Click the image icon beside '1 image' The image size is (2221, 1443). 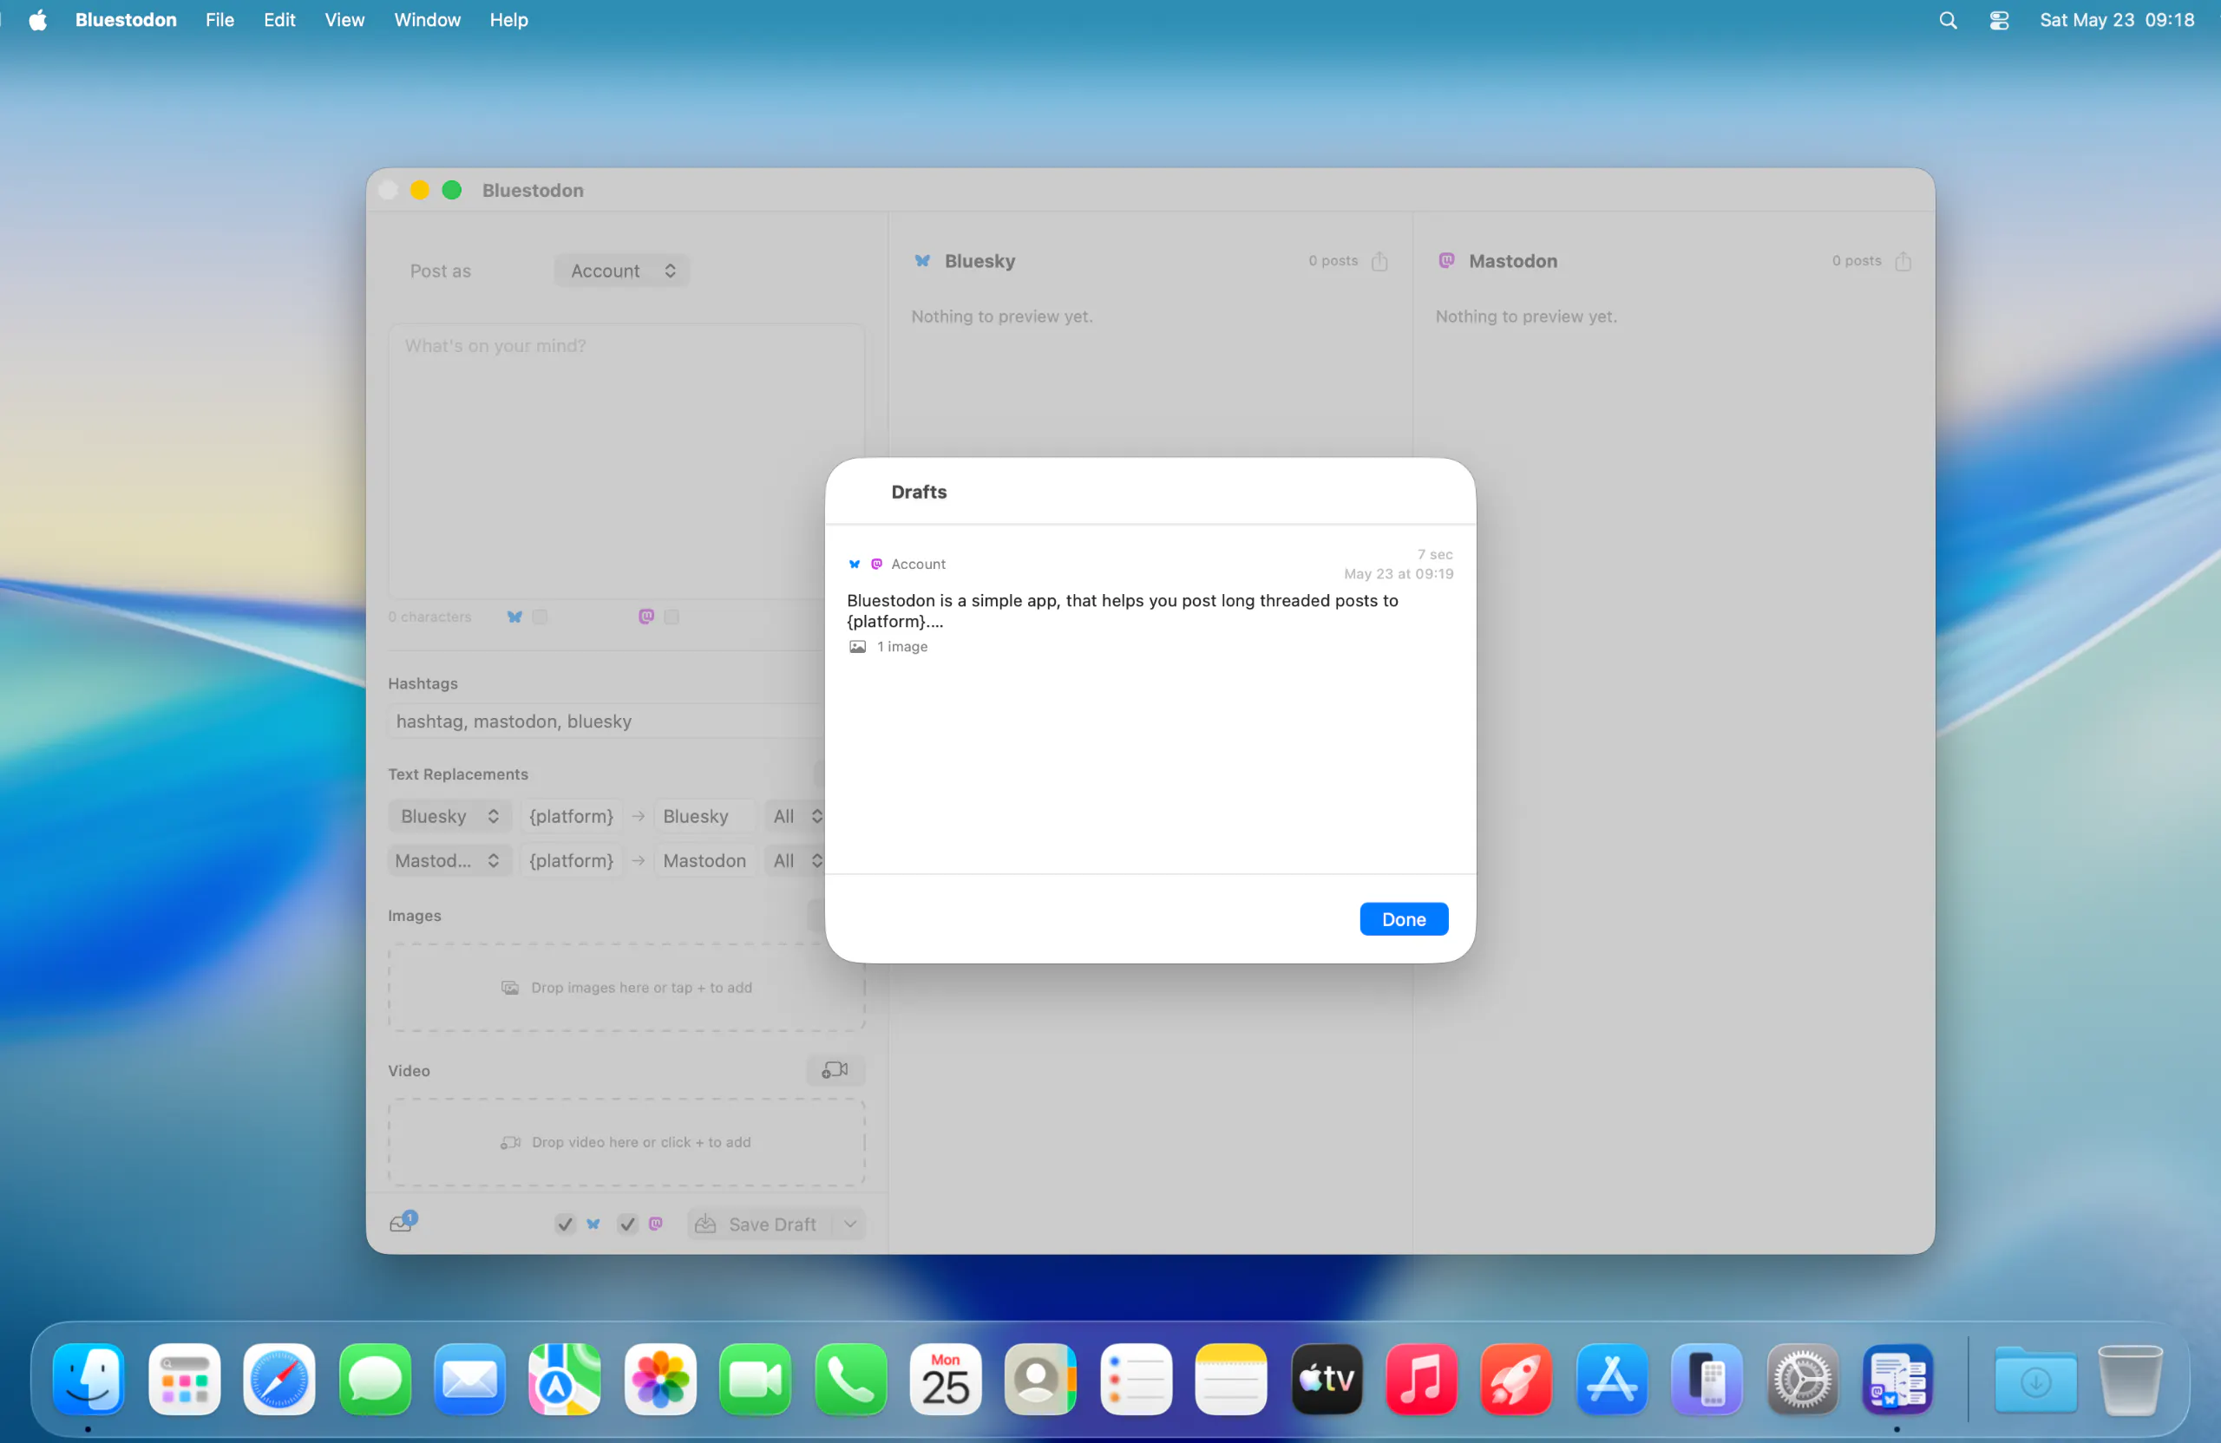coord(858,646)
